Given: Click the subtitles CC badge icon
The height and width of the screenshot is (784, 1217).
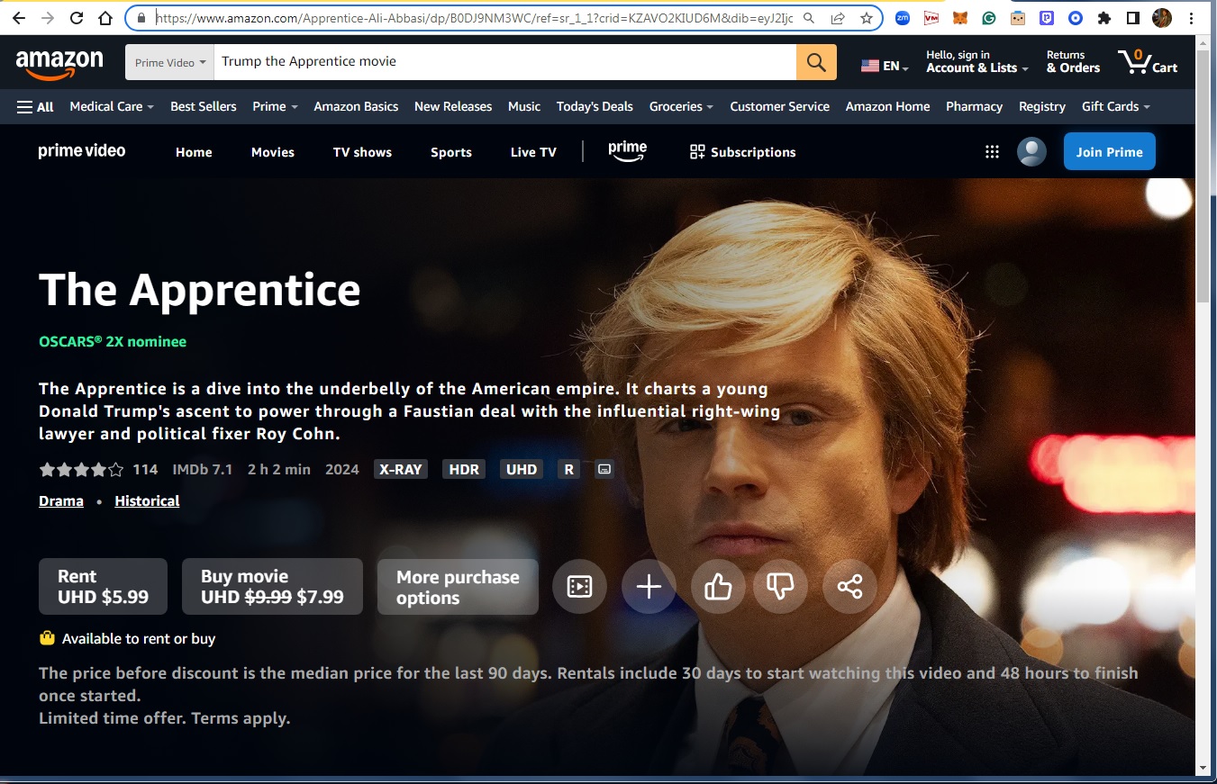Looking at the screenshot, I should coord(604,469).
